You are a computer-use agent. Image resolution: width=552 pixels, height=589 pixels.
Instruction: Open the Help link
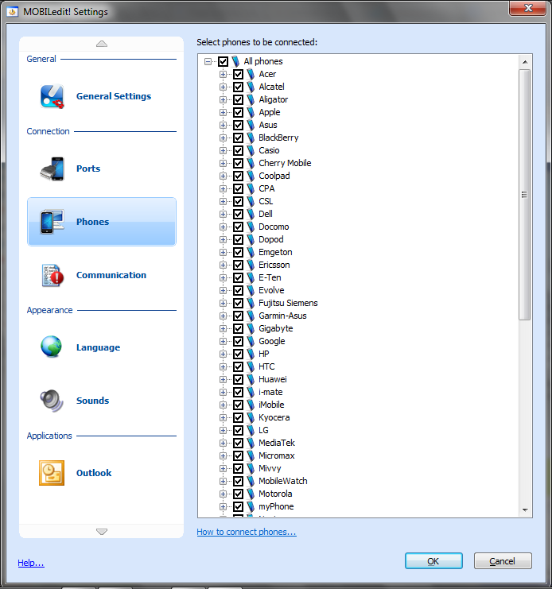[31, 563]
